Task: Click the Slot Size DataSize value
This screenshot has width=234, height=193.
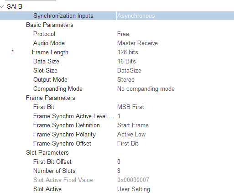Action: [129, 71]
